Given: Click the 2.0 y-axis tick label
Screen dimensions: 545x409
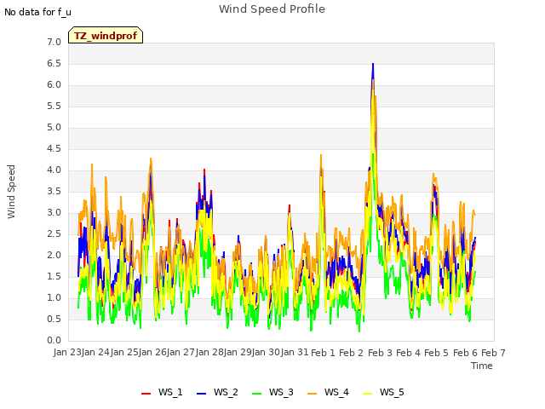Looking at the screenshot, I should click(54, 256).
